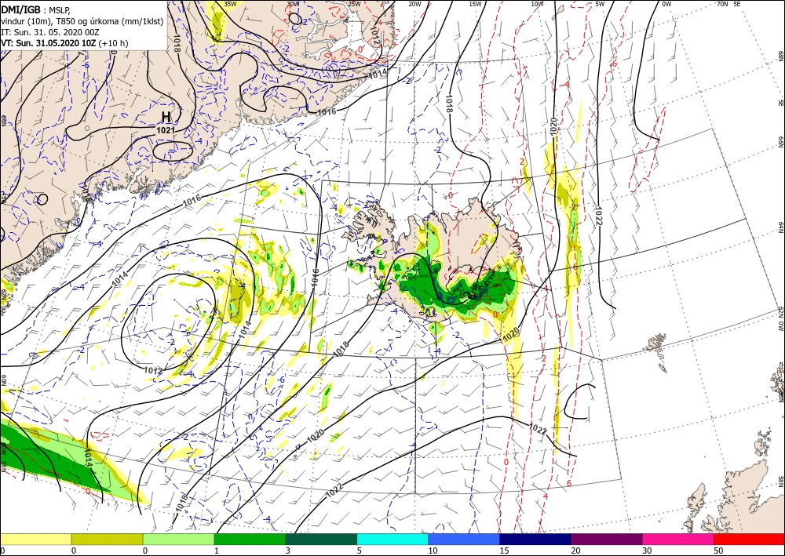
Task: Click the '1021' pressure value below the H
Action: 166,130
